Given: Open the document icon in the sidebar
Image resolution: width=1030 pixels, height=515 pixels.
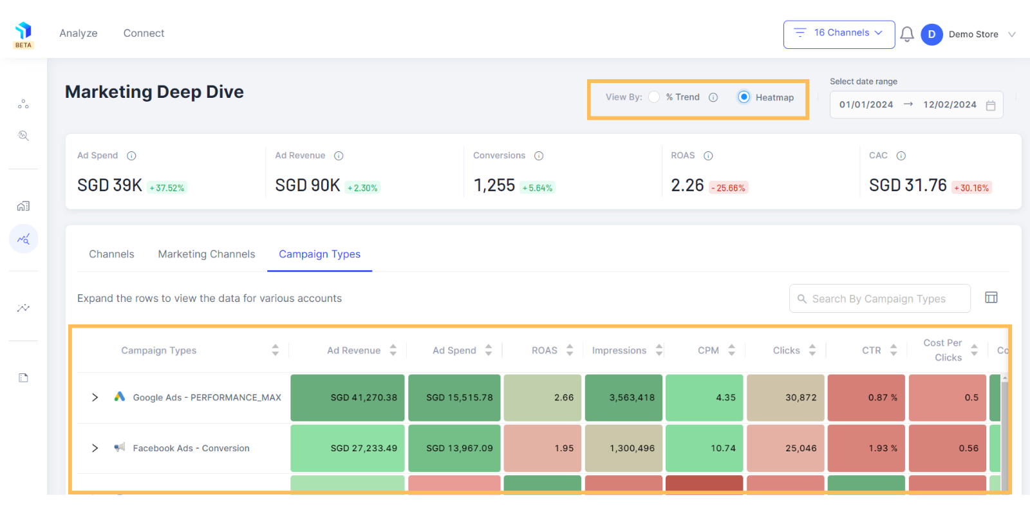Looking at the screenshot, I should (24, 378).
